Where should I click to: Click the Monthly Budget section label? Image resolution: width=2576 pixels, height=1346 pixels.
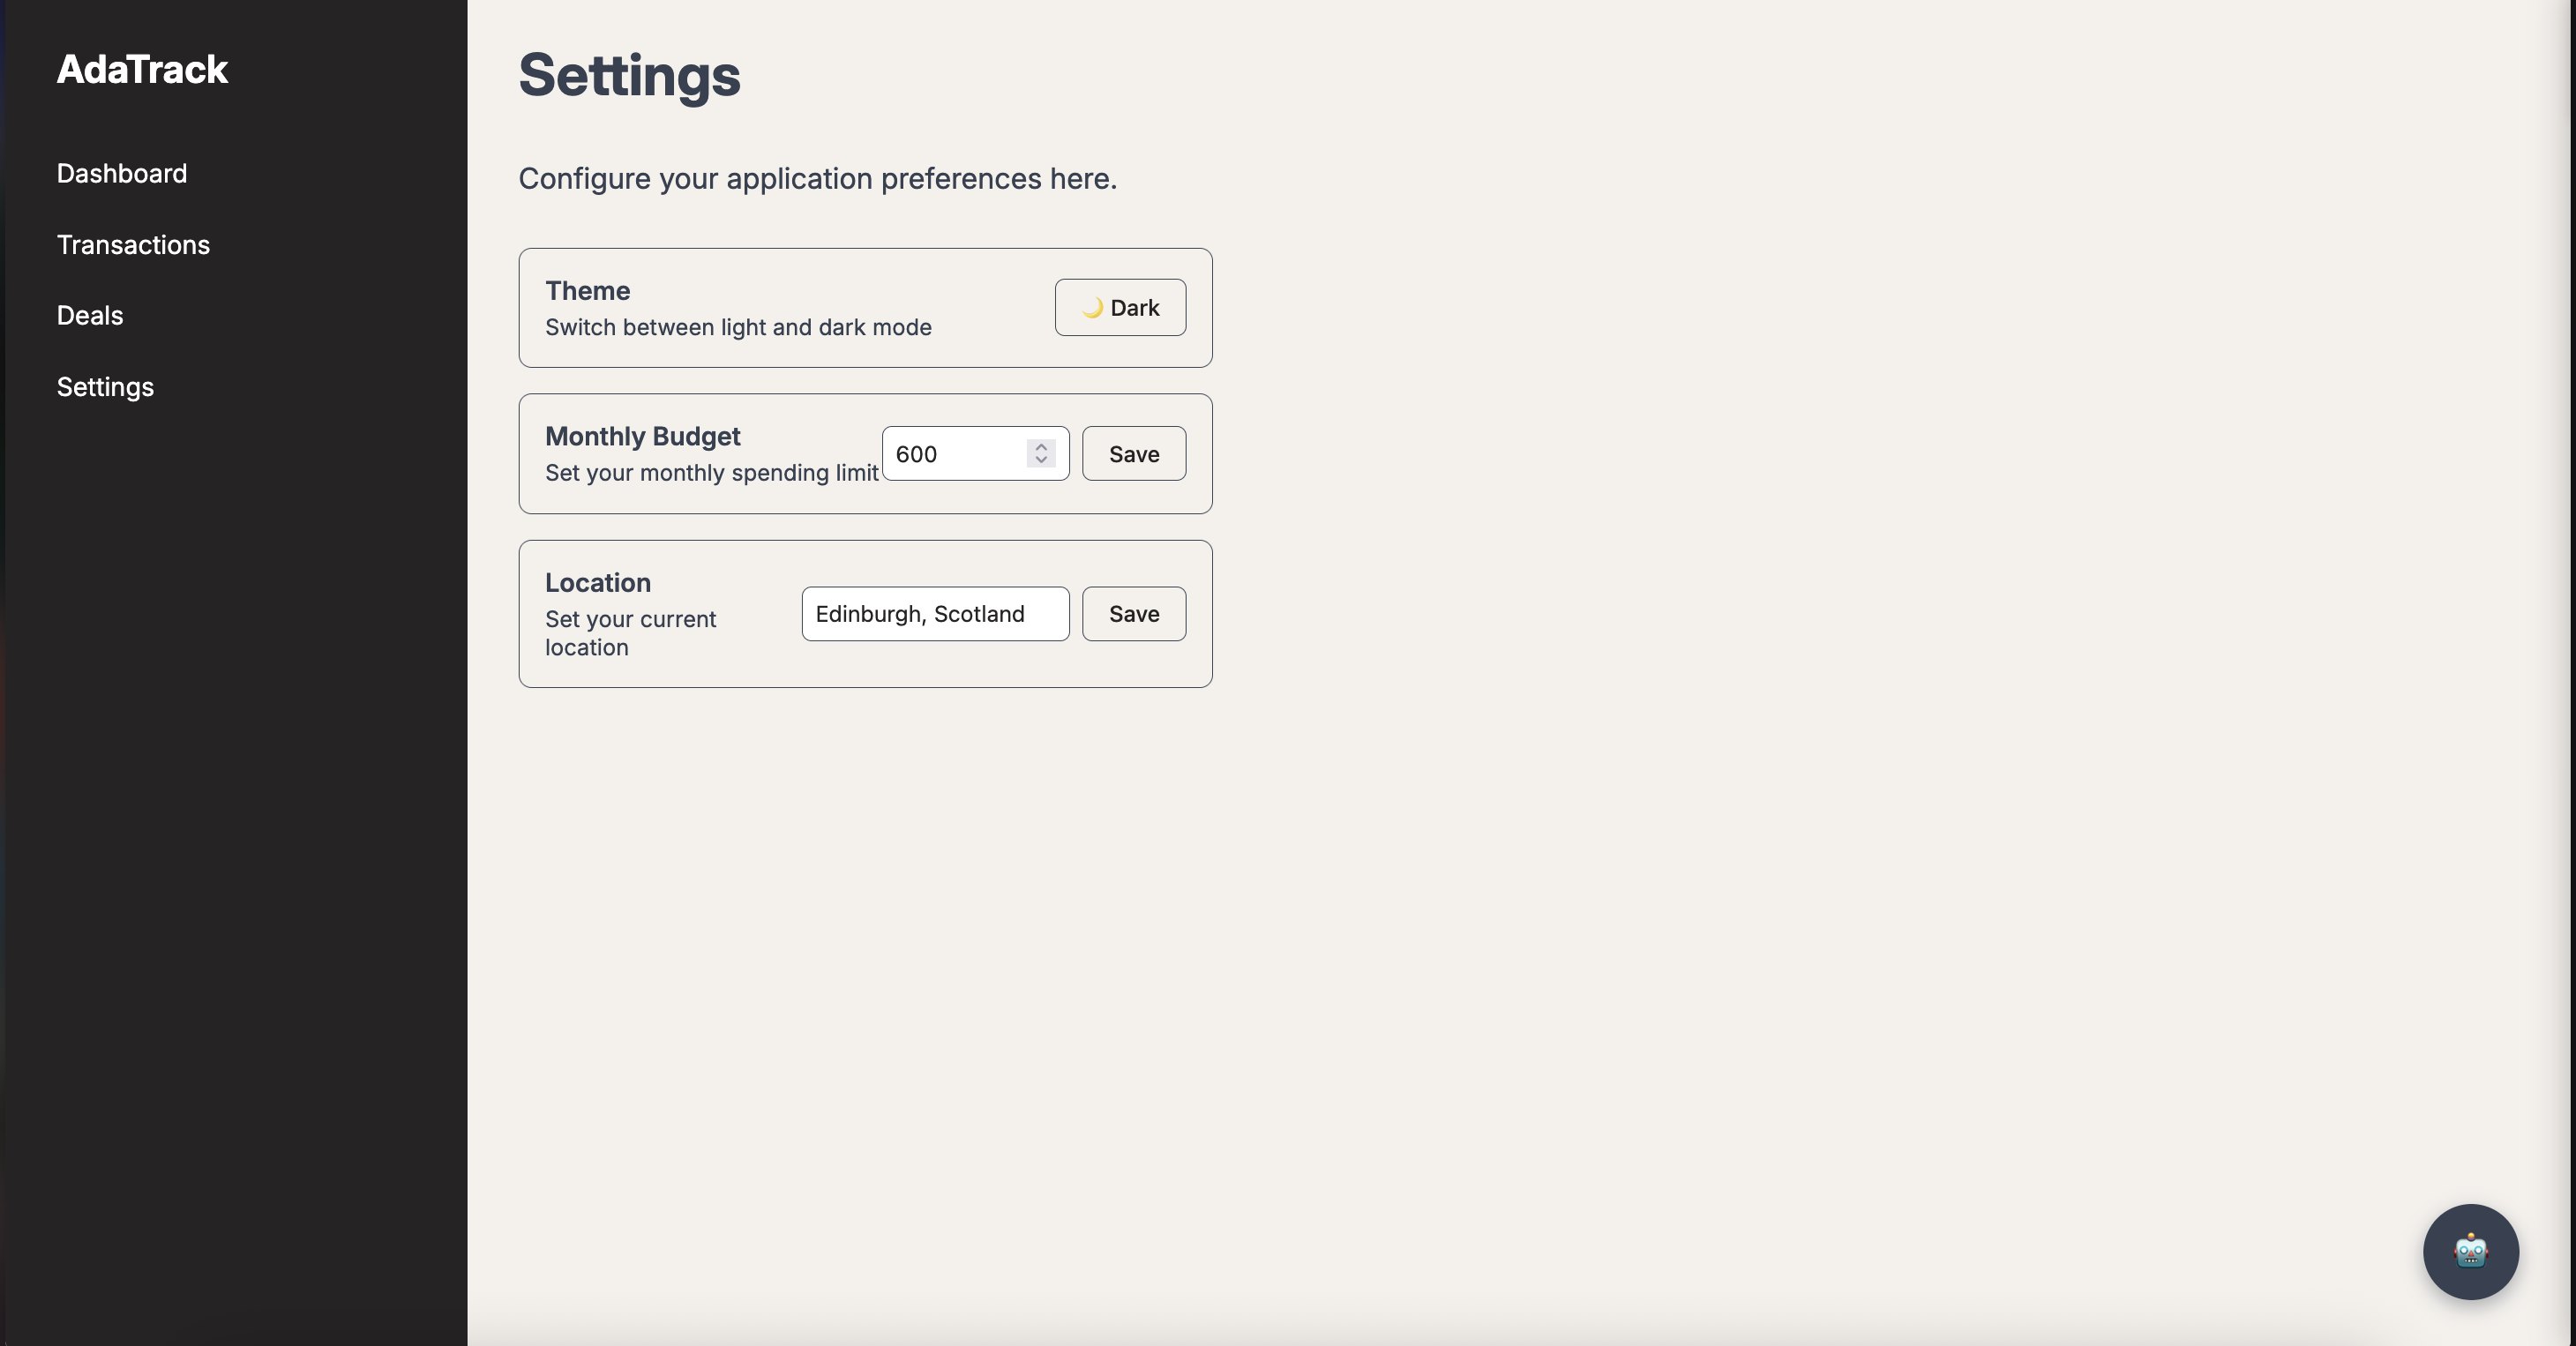(x=642, y=437)
